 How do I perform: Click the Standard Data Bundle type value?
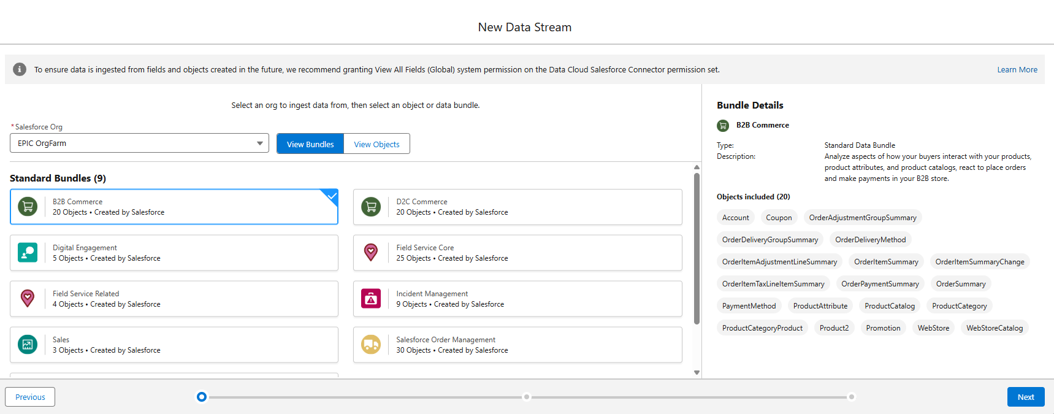860,145
